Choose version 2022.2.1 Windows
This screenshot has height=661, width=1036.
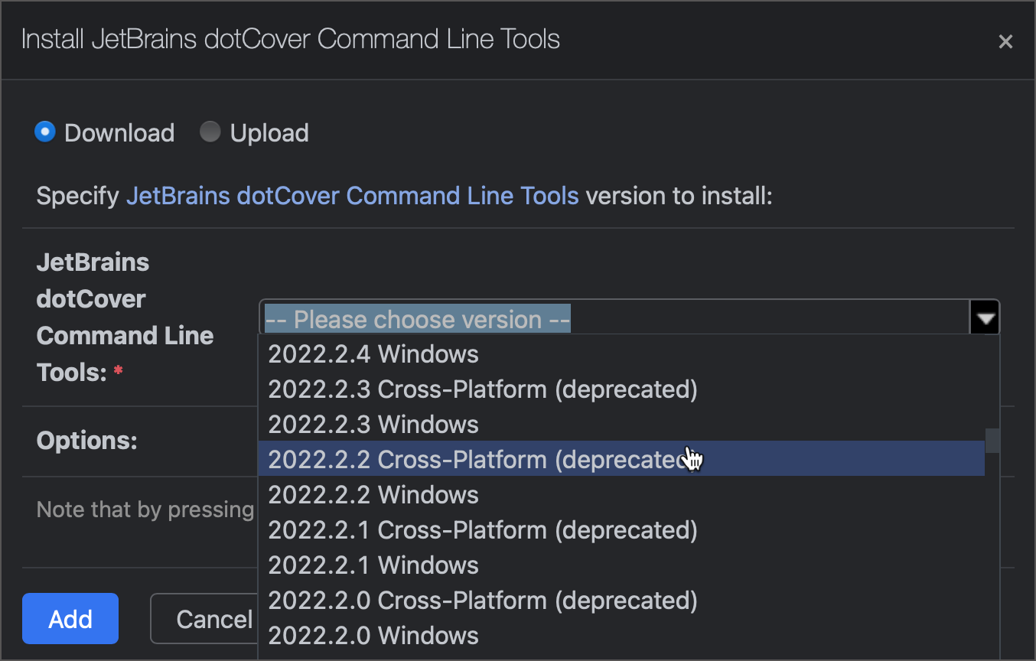point(373,565)
